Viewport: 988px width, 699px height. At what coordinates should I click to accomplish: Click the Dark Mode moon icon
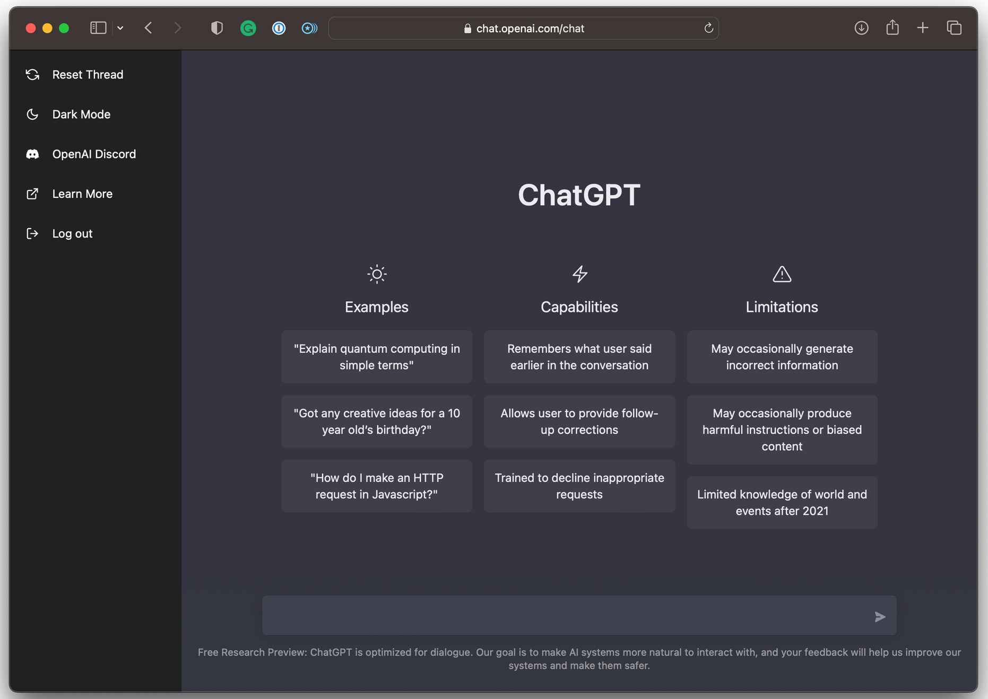click(x=32, y=115)
